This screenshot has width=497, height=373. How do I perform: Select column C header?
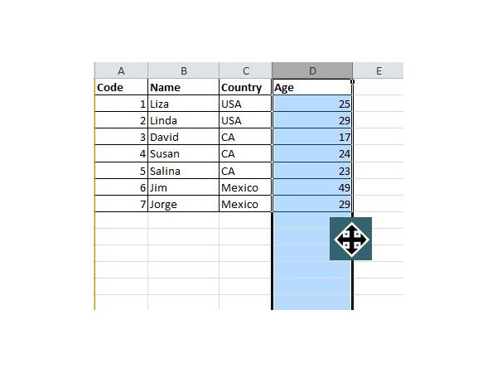[246, 70]
